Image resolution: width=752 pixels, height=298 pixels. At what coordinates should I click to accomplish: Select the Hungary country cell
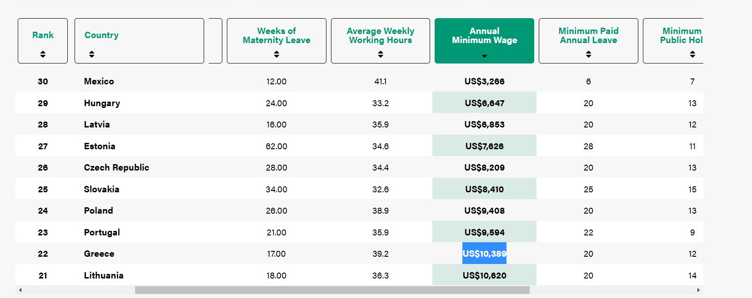[102, 103]
